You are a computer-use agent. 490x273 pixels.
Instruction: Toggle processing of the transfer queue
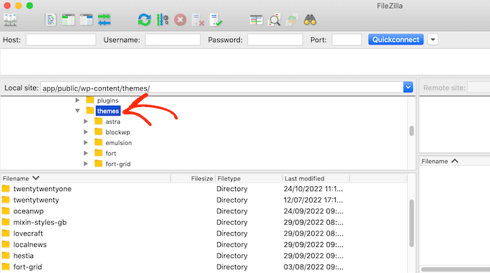(163, 20)
